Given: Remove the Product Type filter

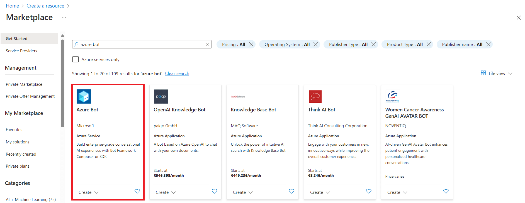Looking at the screenshot, I should (429, 44).
